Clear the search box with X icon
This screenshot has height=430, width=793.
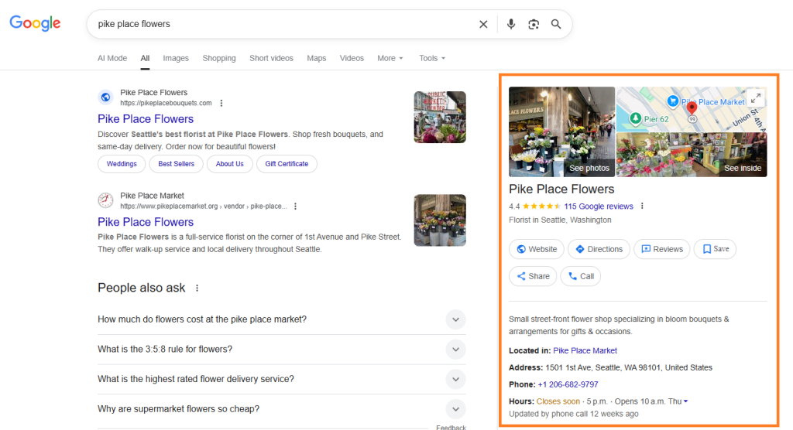tap(483, 24)
